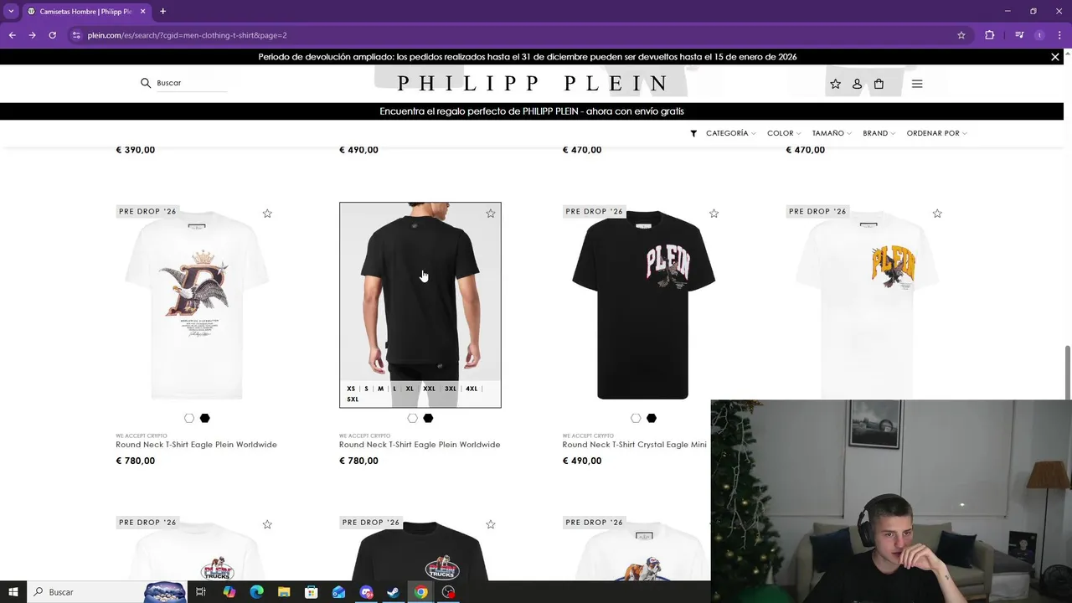Viewport: 1072px width, 603px height.
Task: Open the account profile icon
Action: [x=857, y=84]
